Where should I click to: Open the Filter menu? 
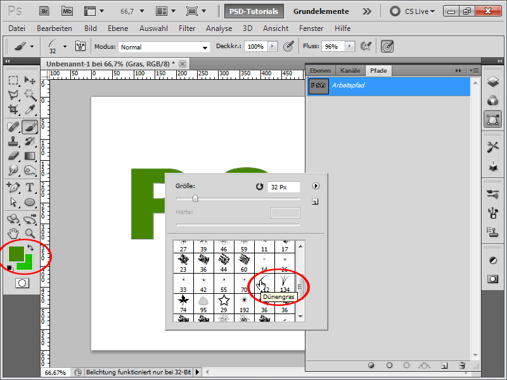pos(187,28)
